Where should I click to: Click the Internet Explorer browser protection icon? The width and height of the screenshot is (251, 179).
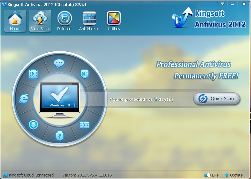point(24,99)
